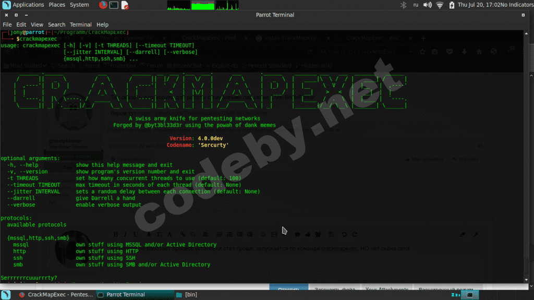Open the terminal Help menu
Image resolution: width=534 pixels, height=300 pixels.
point(102,25)
